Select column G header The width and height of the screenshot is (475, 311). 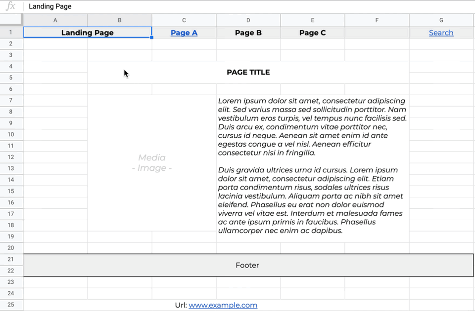coord(441,20)
